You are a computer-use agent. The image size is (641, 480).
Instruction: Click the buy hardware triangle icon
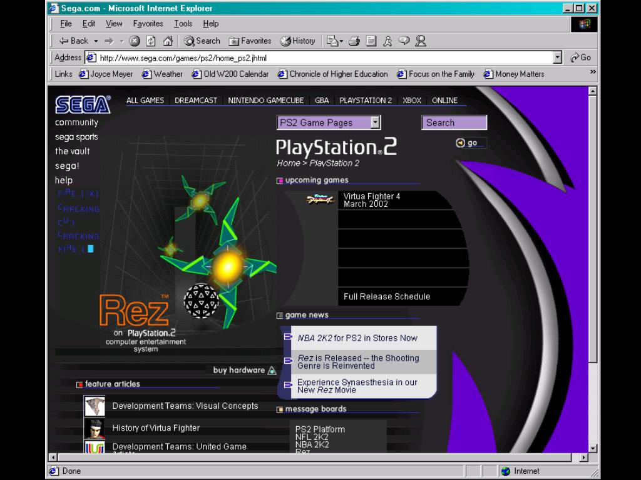pyautogui.click(x=272, y=370)
